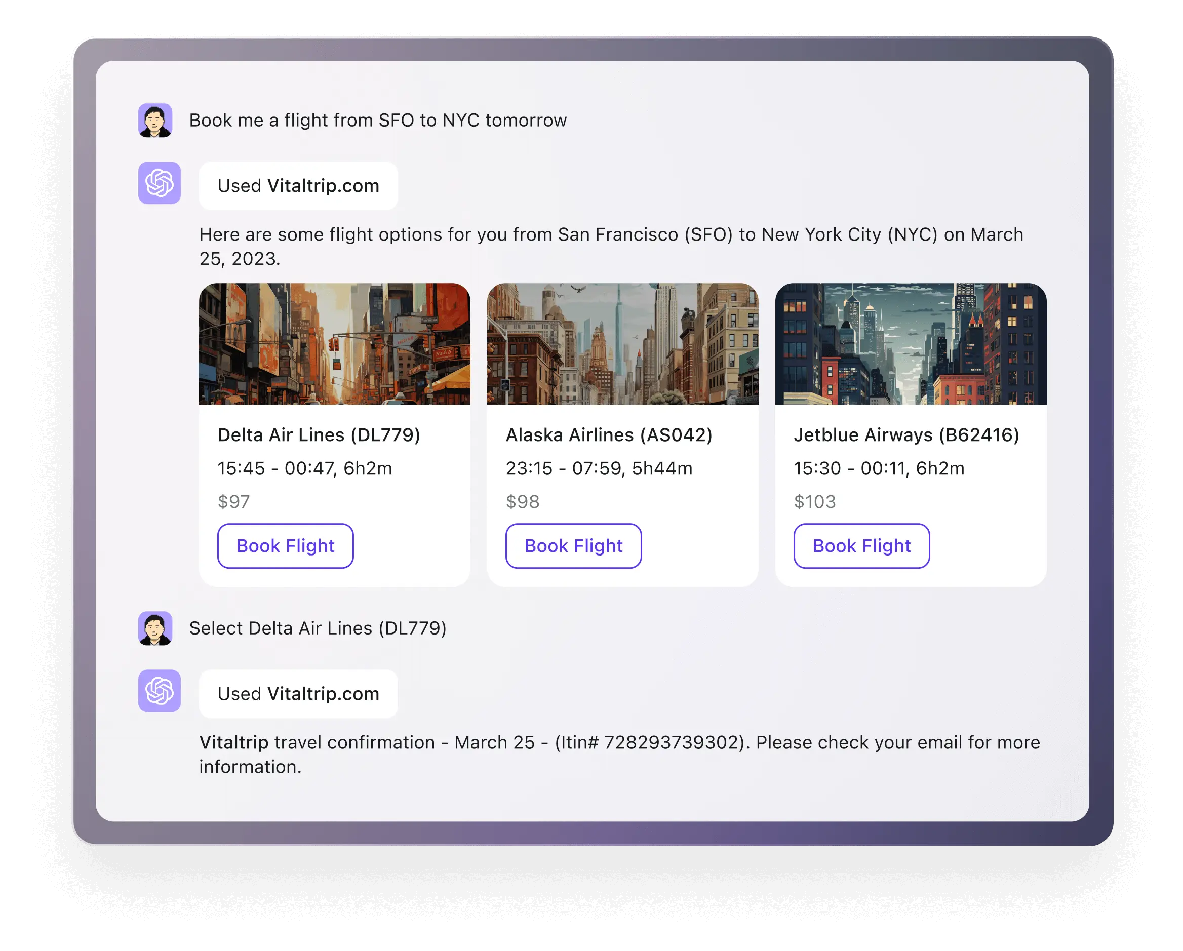Open the Alaska Airlines card skyline image

[x=622, y=344]
